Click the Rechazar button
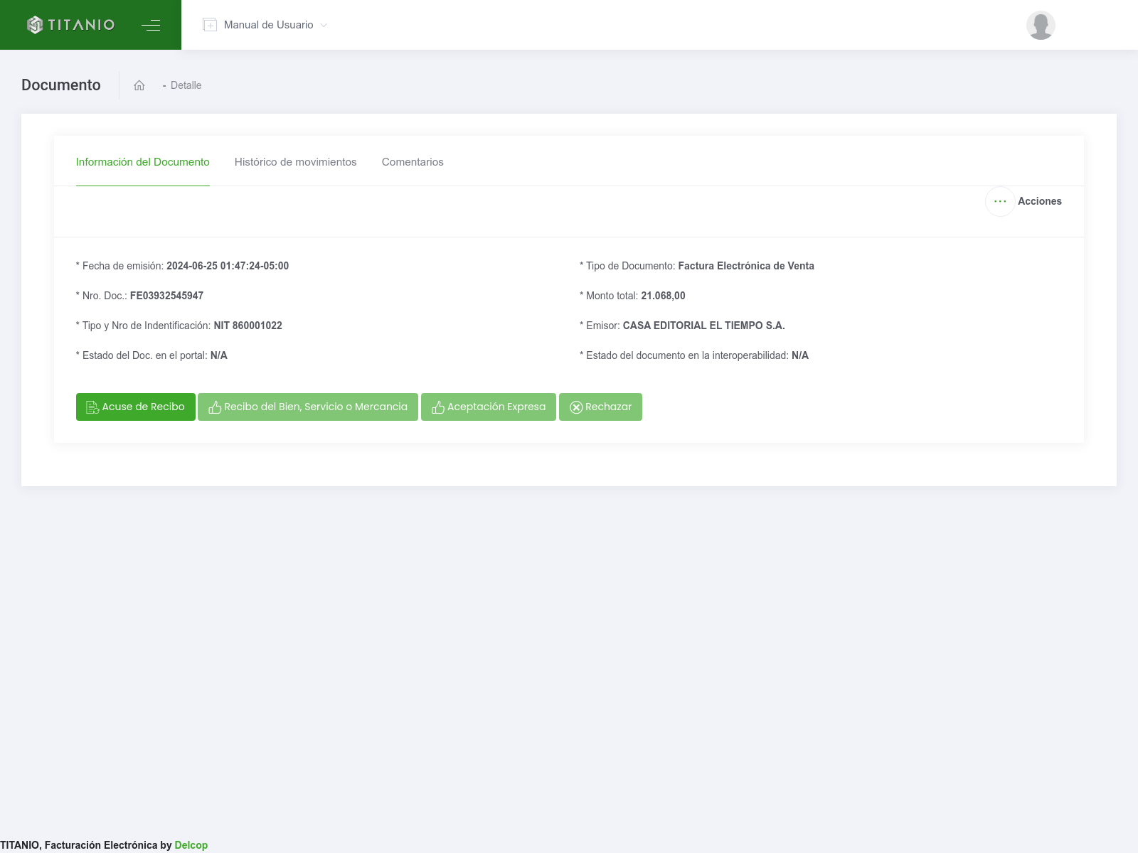 point(600,407)
